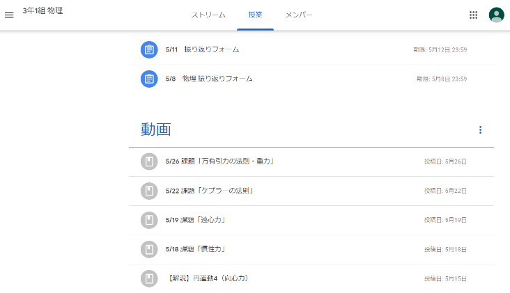The image size is (510, 293).
Task: Open the Google apps grid
Action: [x=474, y=15]
